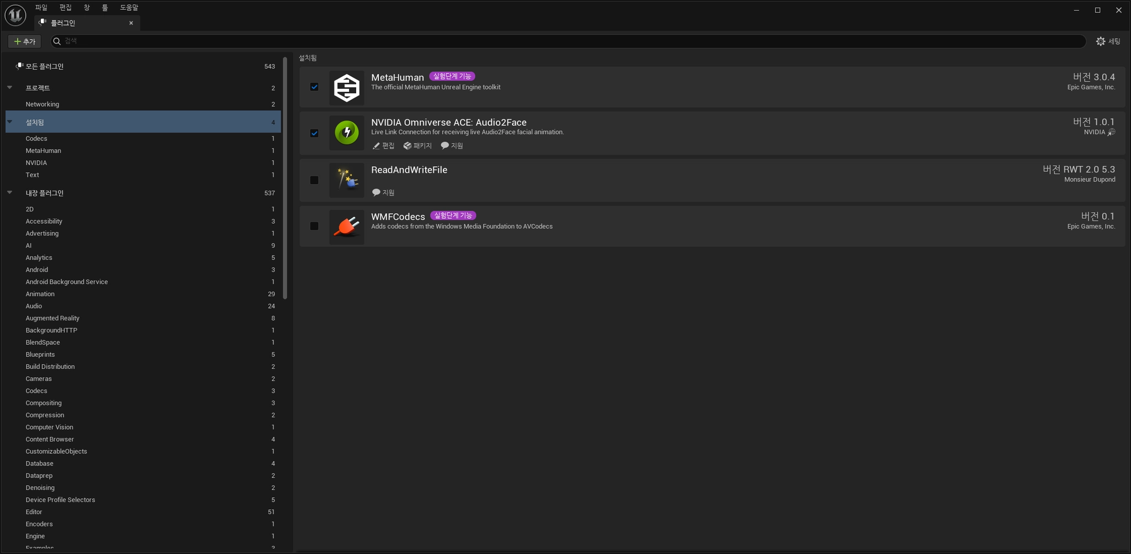Click the 추가 button

[24, 41]
